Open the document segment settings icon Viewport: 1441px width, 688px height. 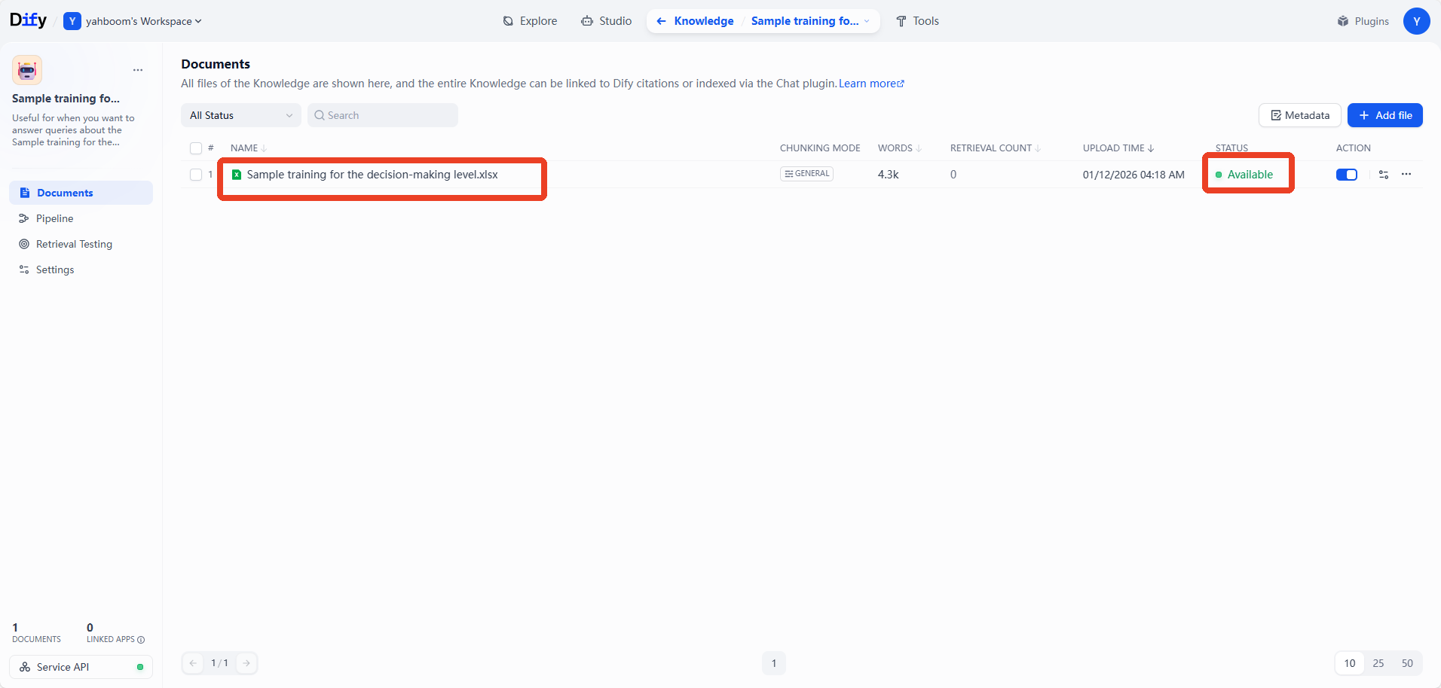click(x=1384, y=175)
